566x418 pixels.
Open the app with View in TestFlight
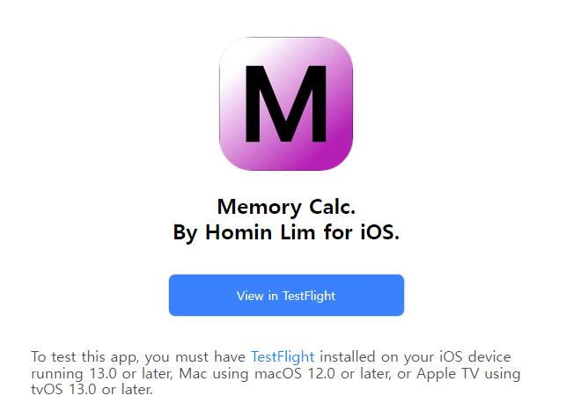(x=286, y=296)
